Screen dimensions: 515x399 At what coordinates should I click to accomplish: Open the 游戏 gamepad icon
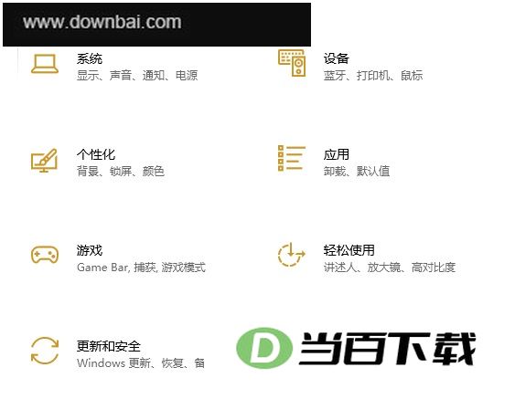coord(45,255)
